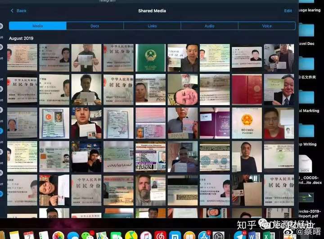Screen dimensions: 324x239
Task: Open Reminders from the Dock
Action: 44,235
